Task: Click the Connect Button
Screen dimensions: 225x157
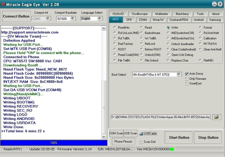Action: coord(16,16)
